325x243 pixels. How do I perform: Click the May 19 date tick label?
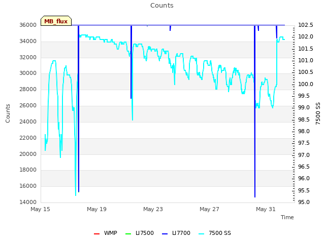coord(96,209)
